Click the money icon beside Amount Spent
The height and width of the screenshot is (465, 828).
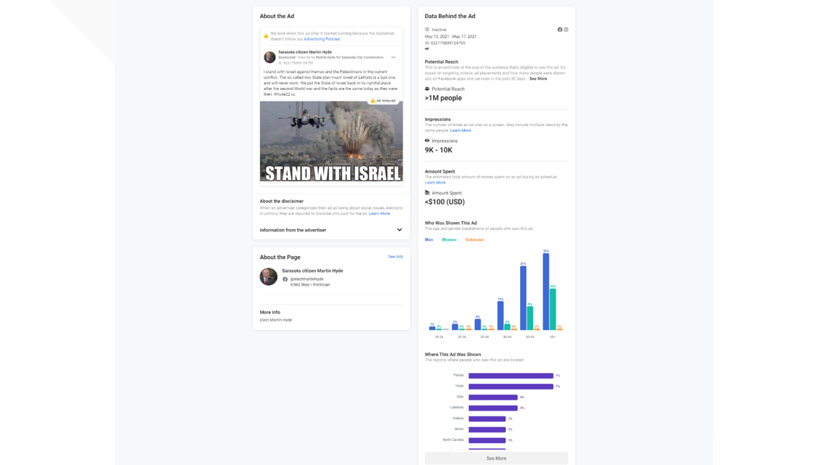click(427, 192)
